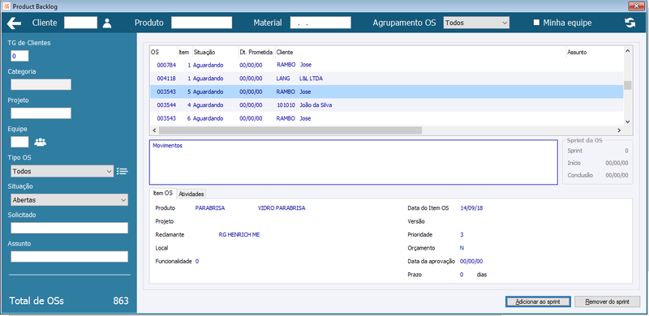This screenshot has width=649, height=316.
Task: Click the horizontal scrollbar thumb
Action: click(x=290, y=130)
